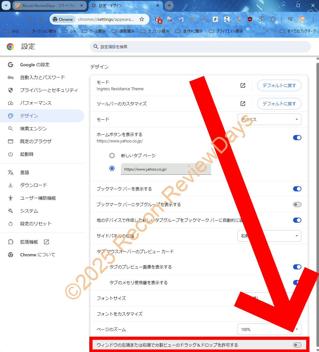
Task: Click the red shield uBlock extension icon
Action: 250,19
